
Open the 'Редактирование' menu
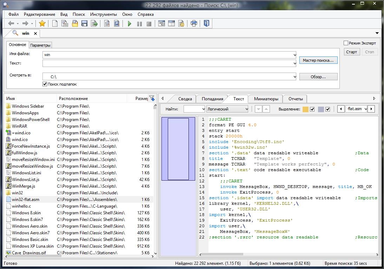coord(39,14)
